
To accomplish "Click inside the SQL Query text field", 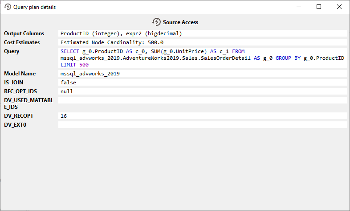I will pos(203,58).
